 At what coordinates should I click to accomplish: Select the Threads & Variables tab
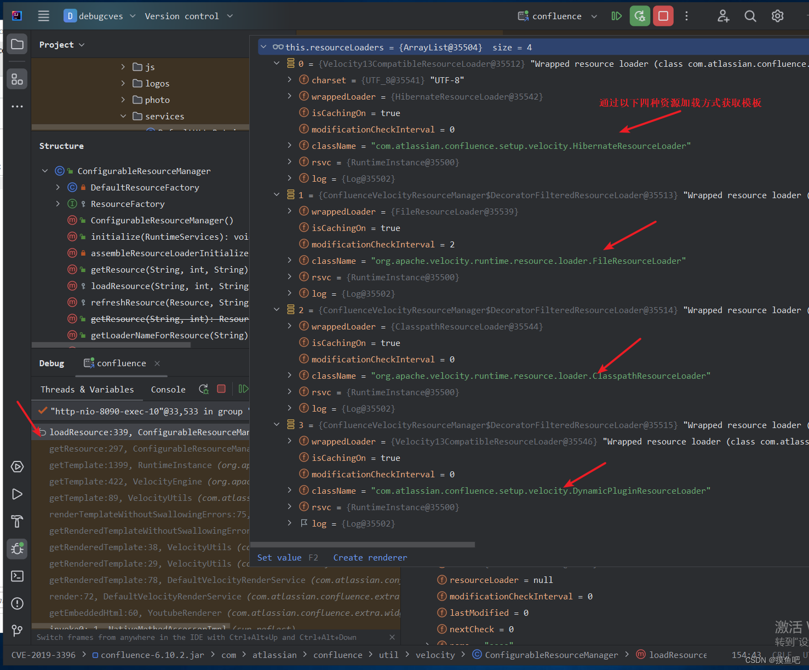click(x=87, y=389)
